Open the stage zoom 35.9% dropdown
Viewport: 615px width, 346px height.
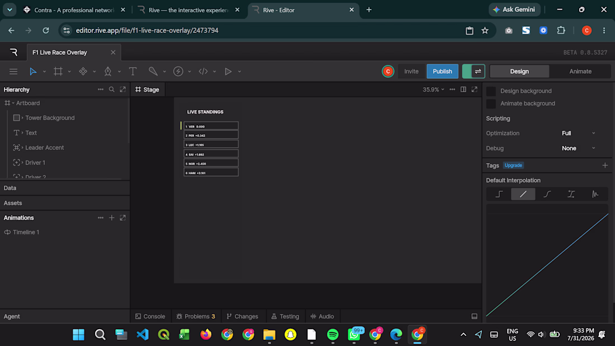click(433, 89)
